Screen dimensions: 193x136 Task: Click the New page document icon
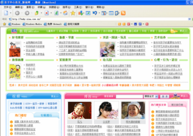tap(6, 13)
